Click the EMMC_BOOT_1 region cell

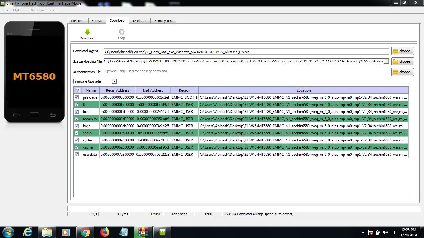pos(185,97)
